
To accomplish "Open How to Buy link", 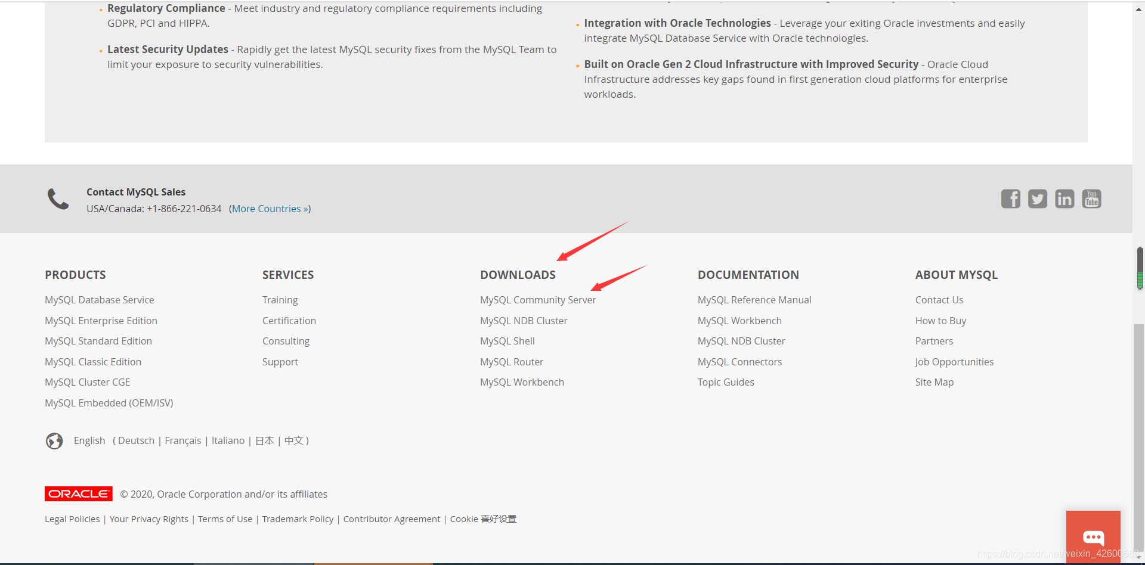I will (940, 321).
